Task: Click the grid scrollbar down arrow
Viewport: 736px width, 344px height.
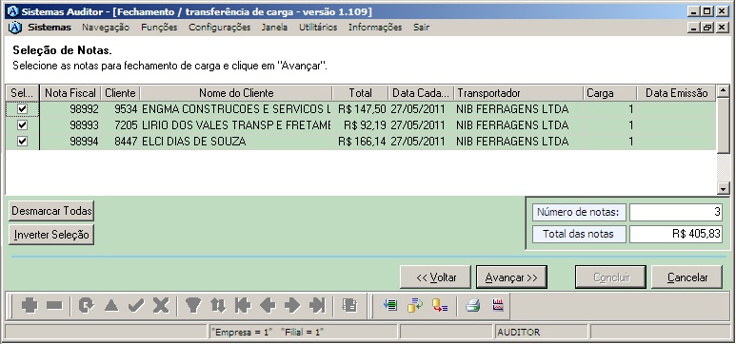Action: pos(724,188)
